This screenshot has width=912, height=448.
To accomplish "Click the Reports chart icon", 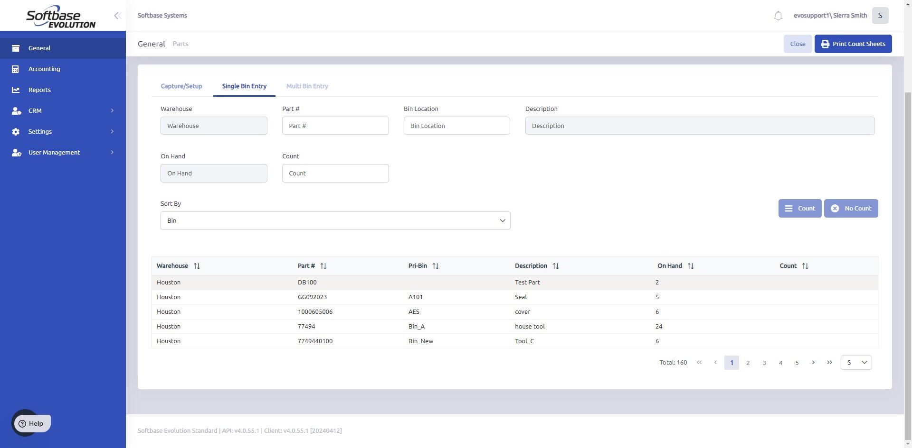I will (x=16, y=90).
